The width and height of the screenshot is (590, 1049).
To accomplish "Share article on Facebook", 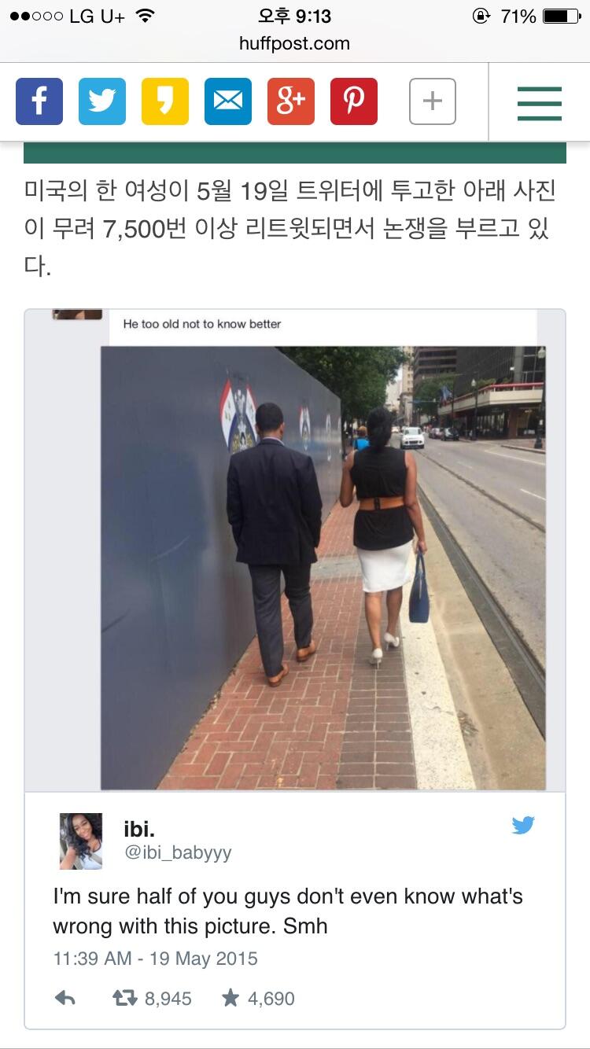I will [39, 101].
